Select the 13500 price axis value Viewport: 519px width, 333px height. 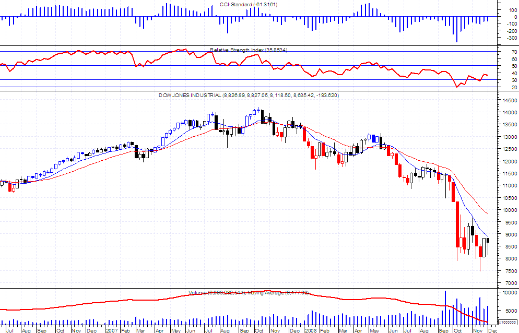(511, 125)
